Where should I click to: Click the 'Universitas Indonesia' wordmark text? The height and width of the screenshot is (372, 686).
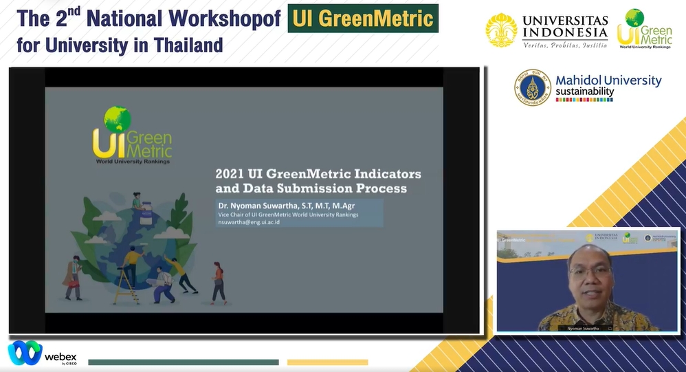[565, 27]
